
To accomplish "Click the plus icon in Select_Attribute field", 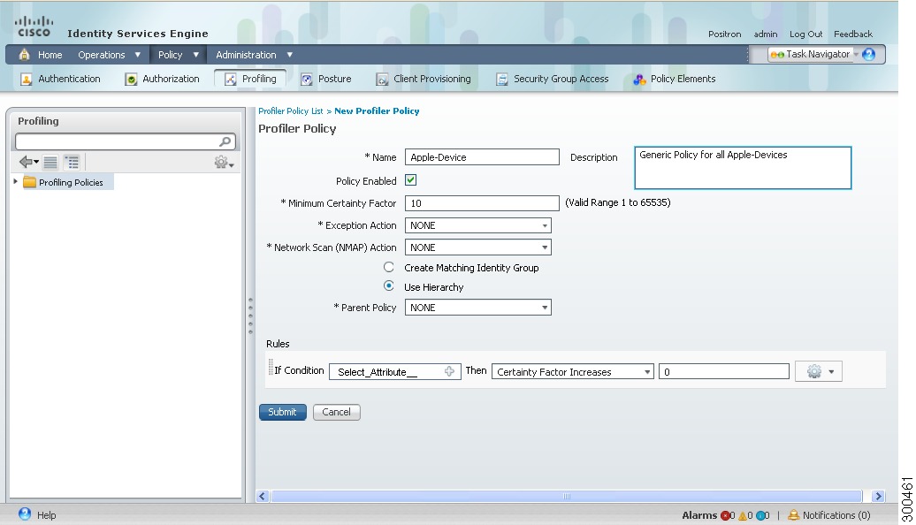I will [449, 371].
